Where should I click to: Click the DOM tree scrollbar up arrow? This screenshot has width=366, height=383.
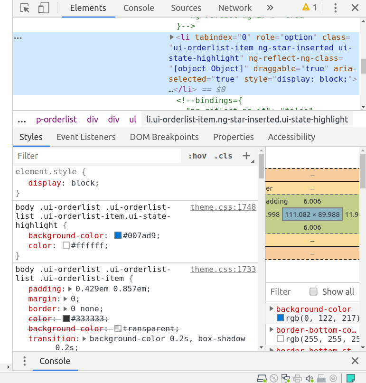pyautogui.click(x=363, y=21)
